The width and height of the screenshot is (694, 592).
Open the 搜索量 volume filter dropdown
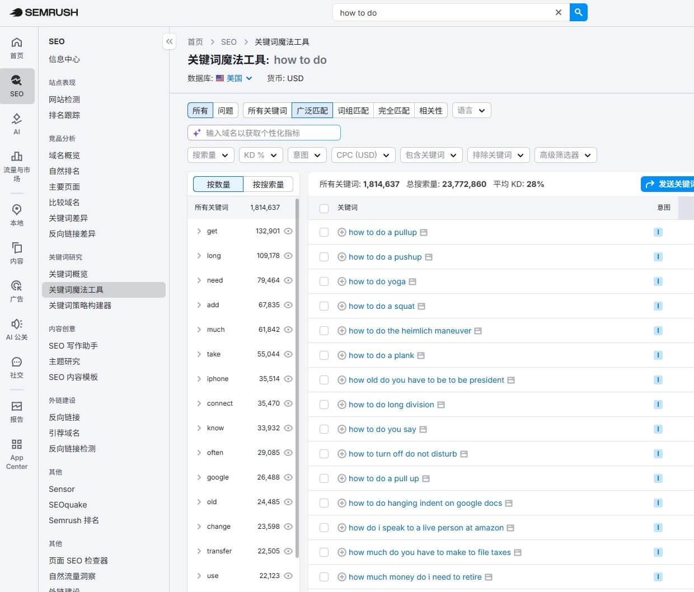(x=210, y=155)
